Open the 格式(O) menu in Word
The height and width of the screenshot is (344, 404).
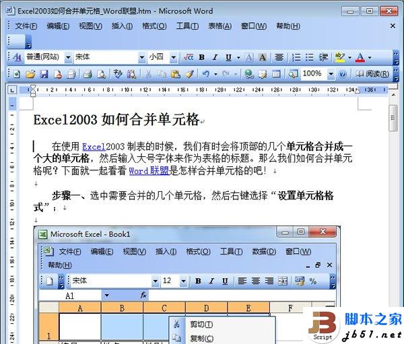point(154,26)
